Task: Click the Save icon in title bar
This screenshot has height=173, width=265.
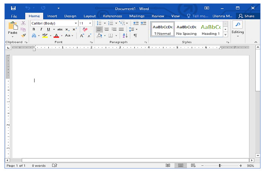Action: click(13, 8)
